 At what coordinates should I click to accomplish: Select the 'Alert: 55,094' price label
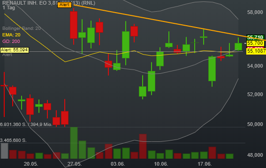(x=15, y=50)
